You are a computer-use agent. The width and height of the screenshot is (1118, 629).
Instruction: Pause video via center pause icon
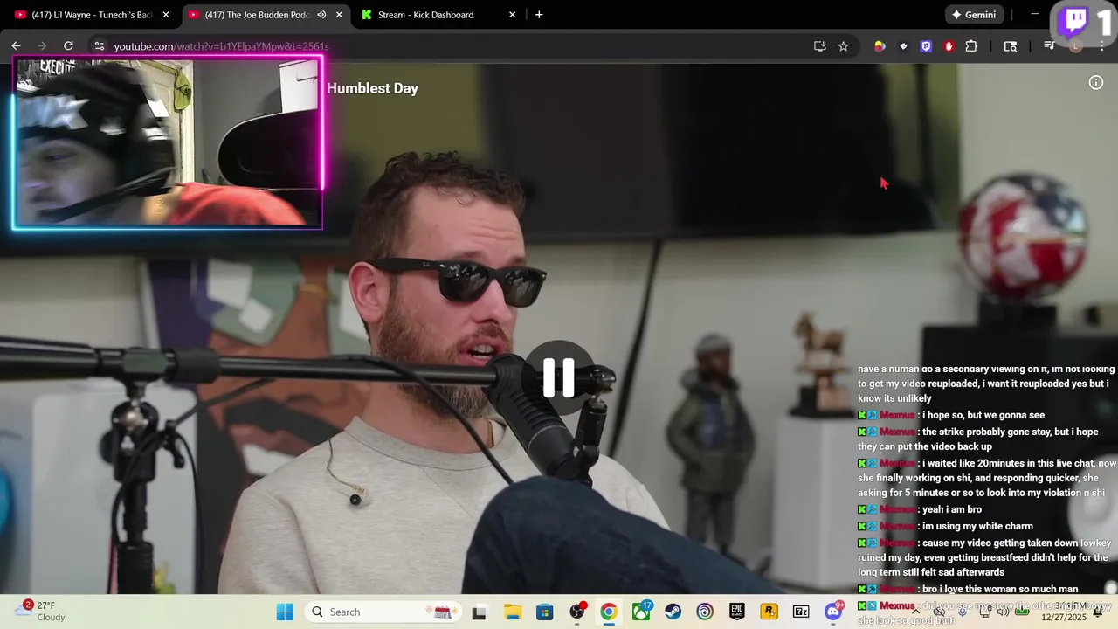tap(559, 378)
